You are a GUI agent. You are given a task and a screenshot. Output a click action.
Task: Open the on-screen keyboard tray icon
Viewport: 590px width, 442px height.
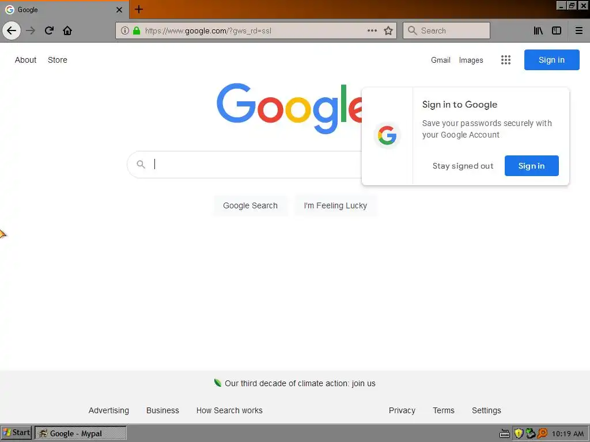pos(505,434)
